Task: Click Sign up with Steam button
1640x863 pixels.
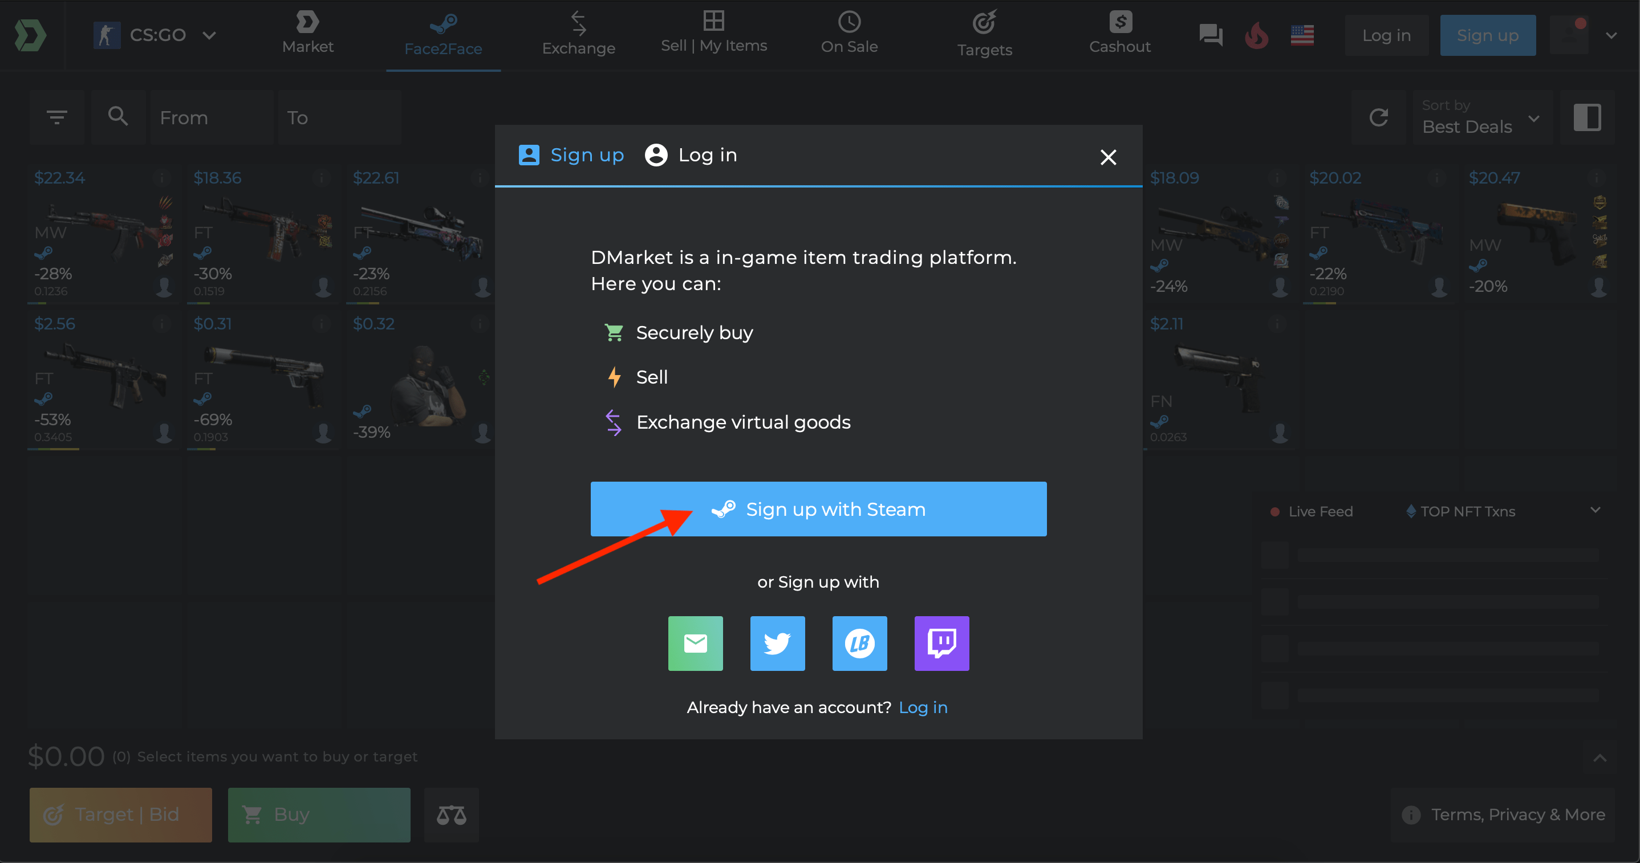Action: point(818,509)
